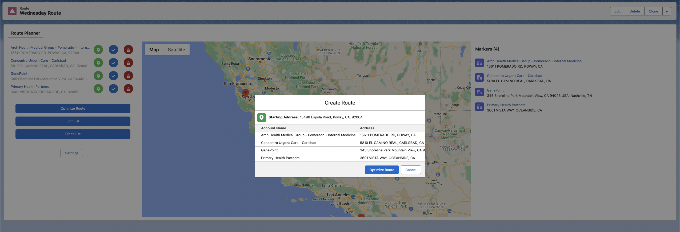
Task: Click the red map pin near San Jose
Action: point(245,93)
